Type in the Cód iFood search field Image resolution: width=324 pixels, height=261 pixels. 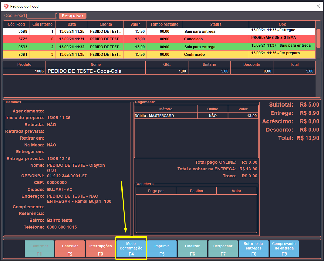pyautogui.click(x=42, y=16)
